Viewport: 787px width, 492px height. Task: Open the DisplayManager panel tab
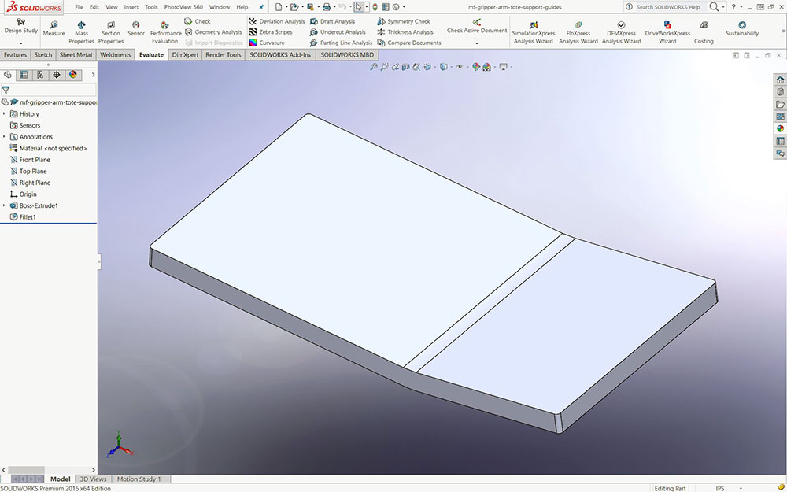(x=73, y=75)
